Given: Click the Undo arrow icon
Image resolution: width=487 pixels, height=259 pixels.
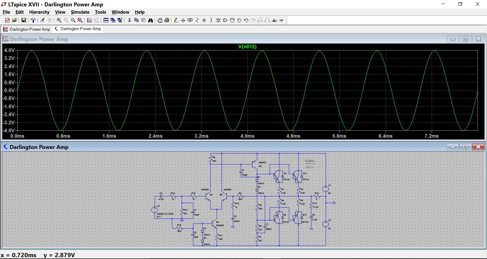Looking at the screenshot, I should pos(246,20).
